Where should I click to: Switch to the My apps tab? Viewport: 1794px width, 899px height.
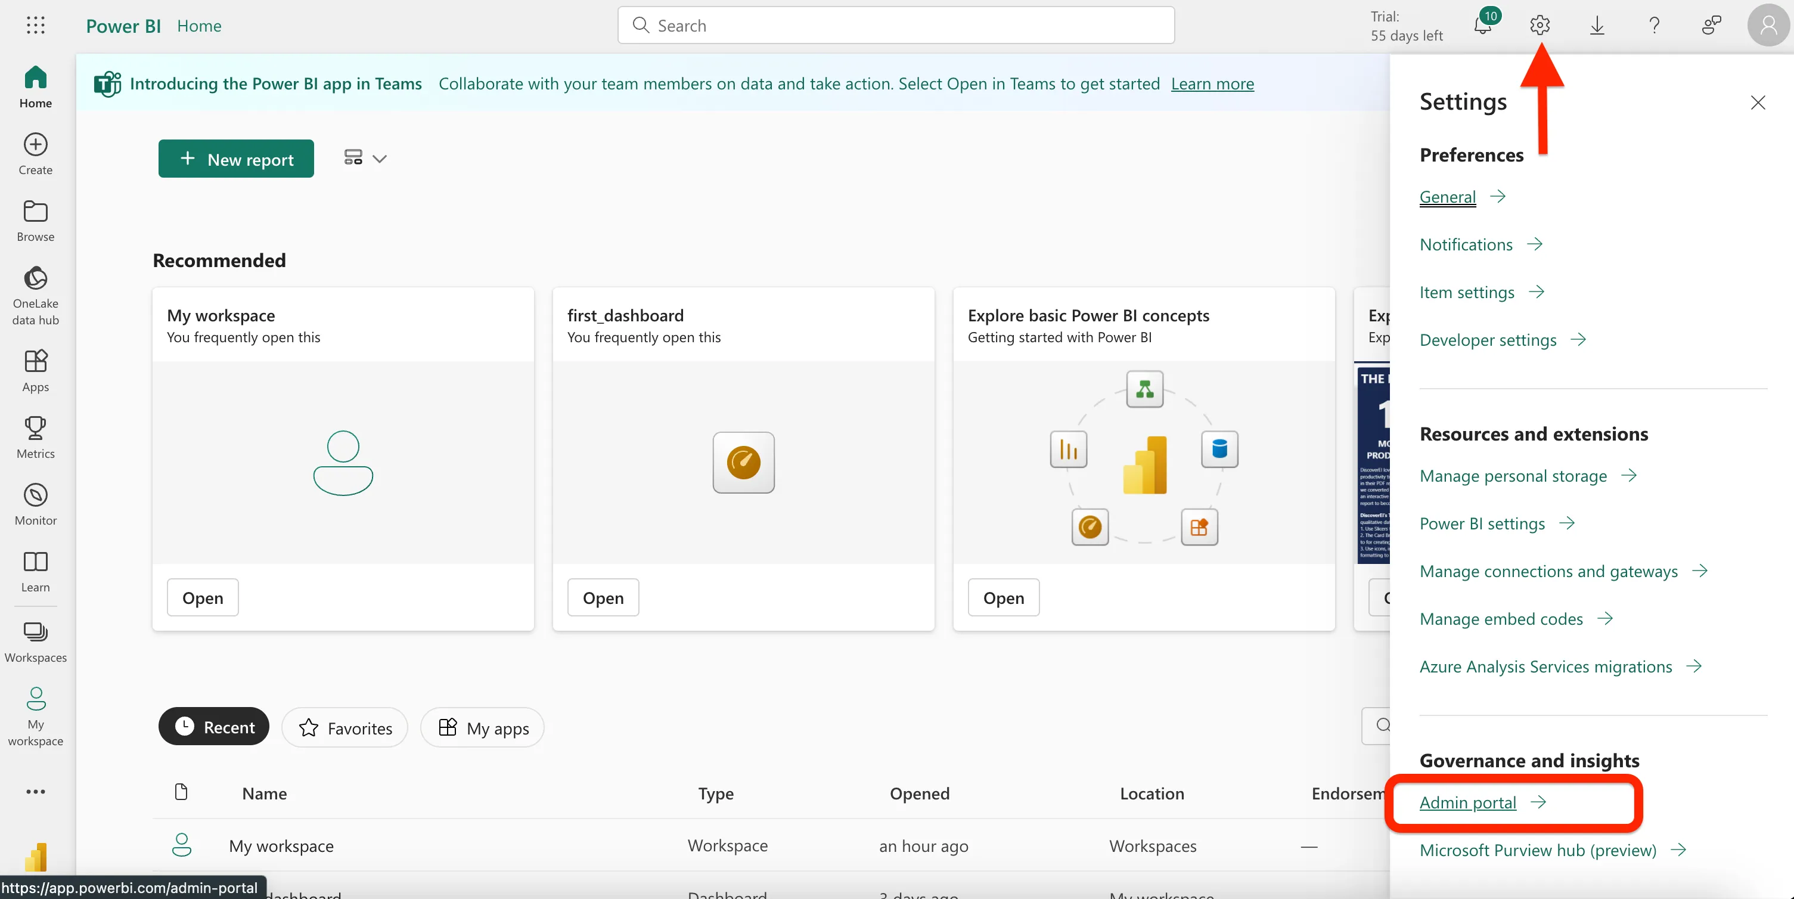pos(483,728)
